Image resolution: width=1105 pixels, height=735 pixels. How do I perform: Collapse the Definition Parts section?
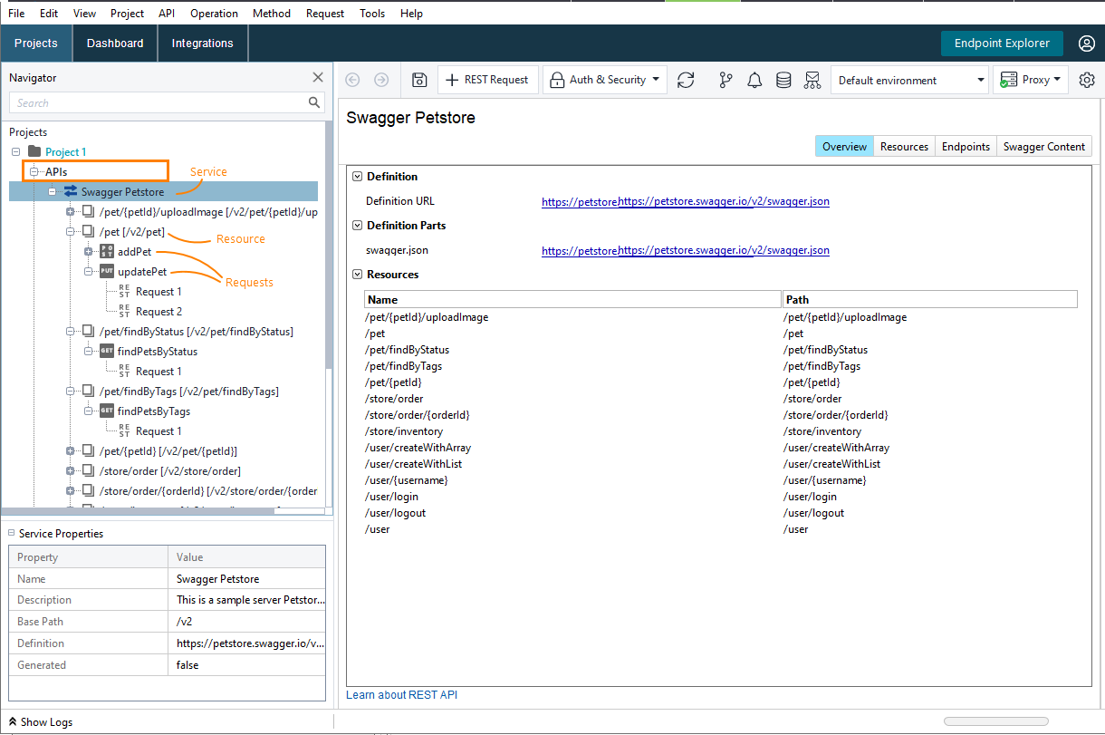tap(357, 226)
